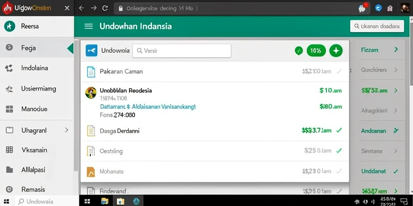413x206 pixels.
Task: Click the Oestsiing document icon
Action: coord(91,151)
